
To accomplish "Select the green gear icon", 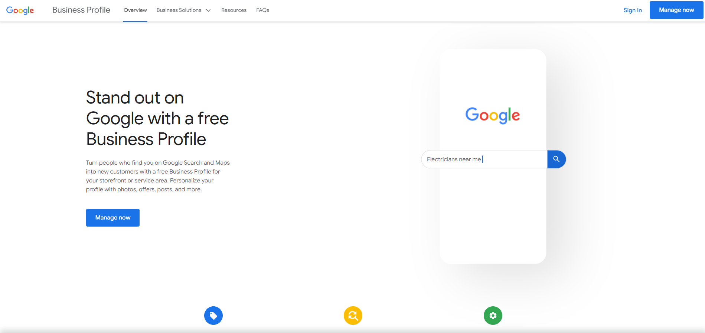I will click(493, 316).
